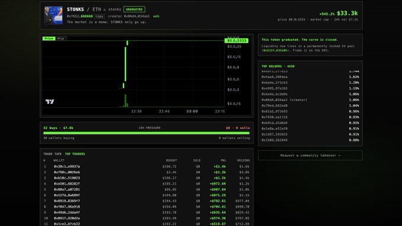Open trader wallet 0x798c…0026eb
The width and height of the screenshot is (402, 226).
[x=67, y=172]
